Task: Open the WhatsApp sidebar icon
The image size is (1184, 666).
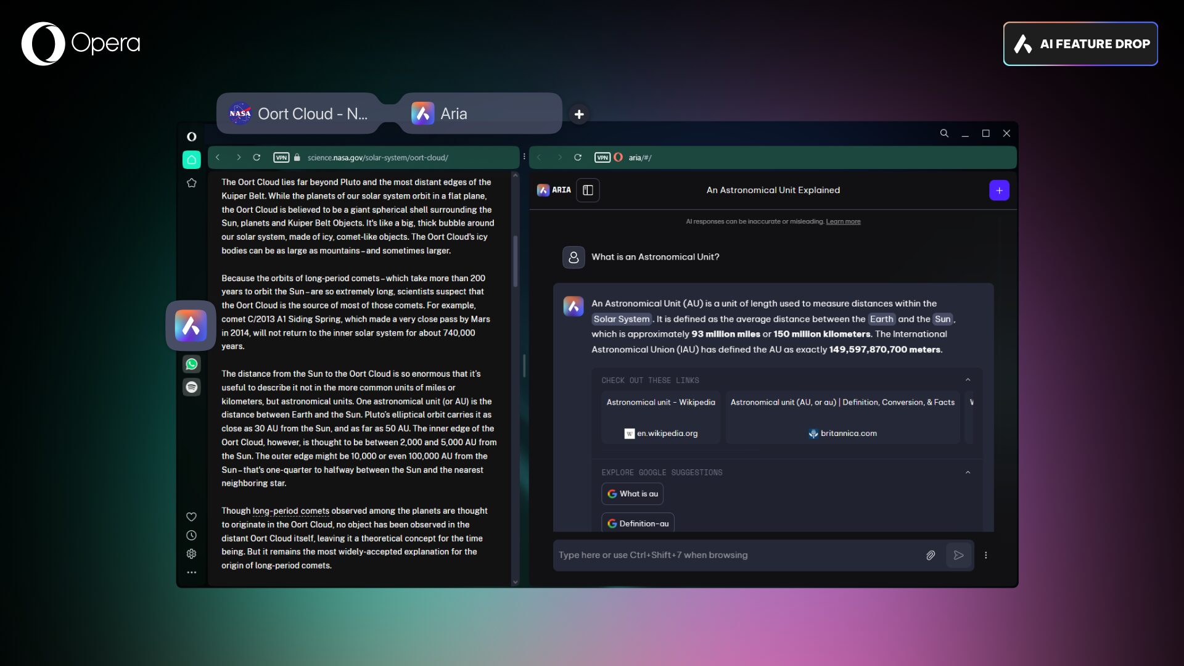Action: (191, 363)
